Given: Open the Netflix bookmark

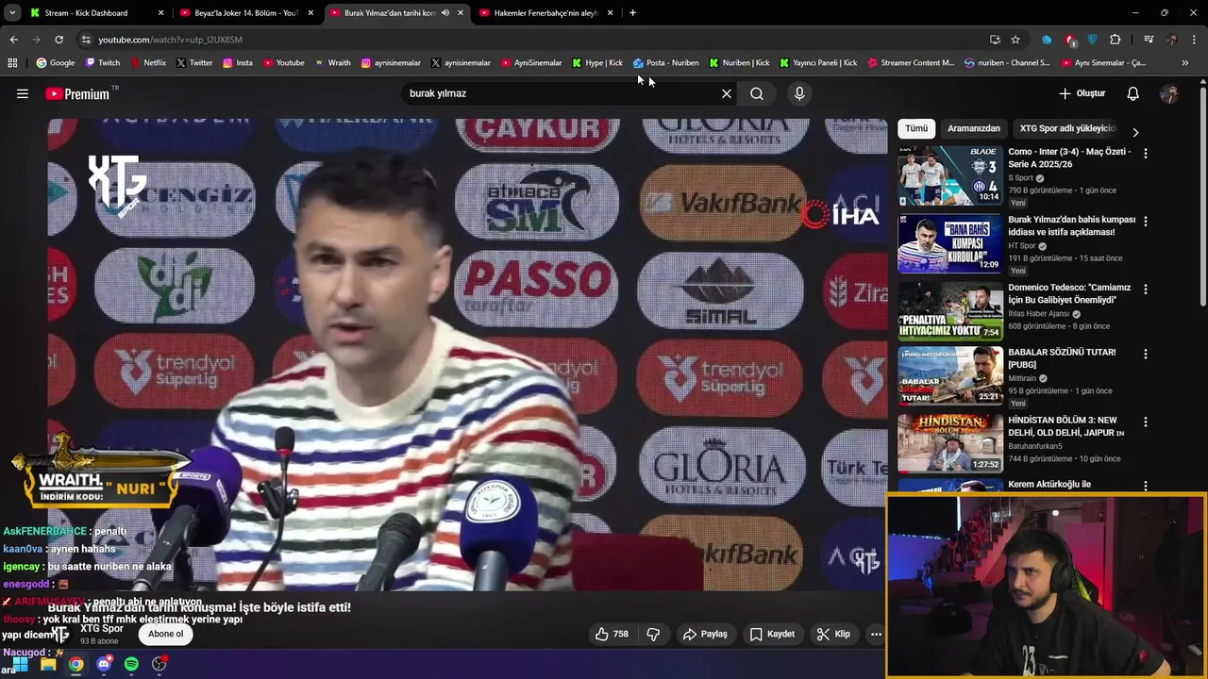Looking at the screenshot, I should coord(147,63).
